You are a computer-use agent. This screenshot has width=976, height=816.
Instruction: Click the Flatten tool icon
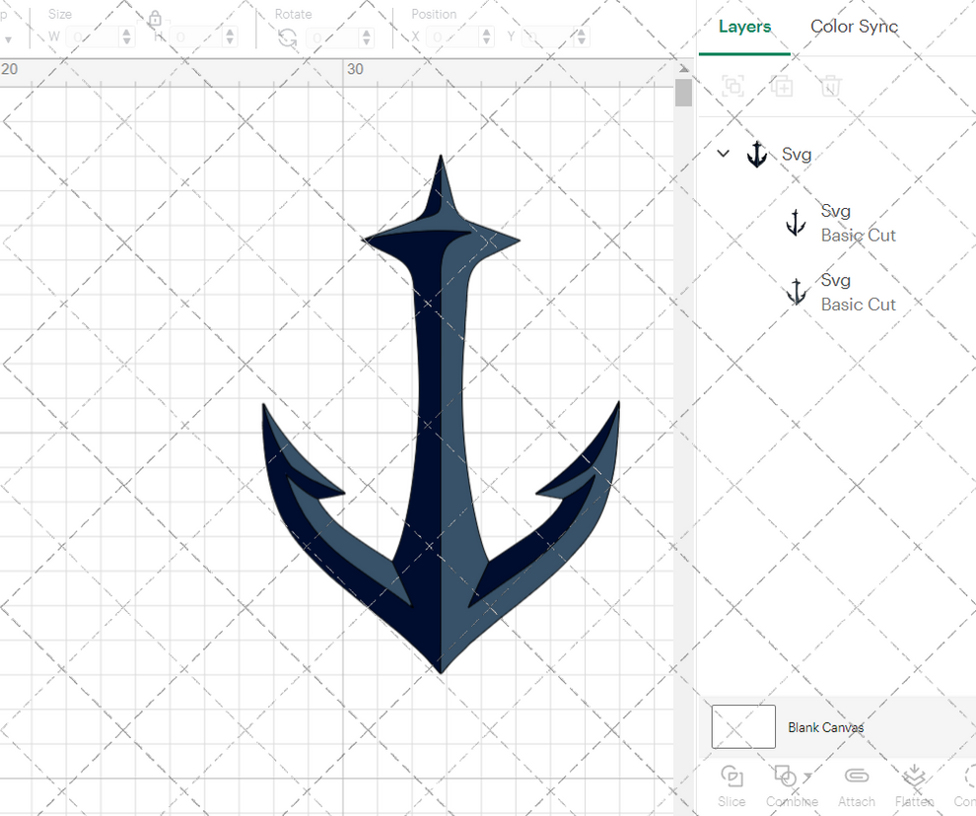pyautogui.click(x=914, y=778)
